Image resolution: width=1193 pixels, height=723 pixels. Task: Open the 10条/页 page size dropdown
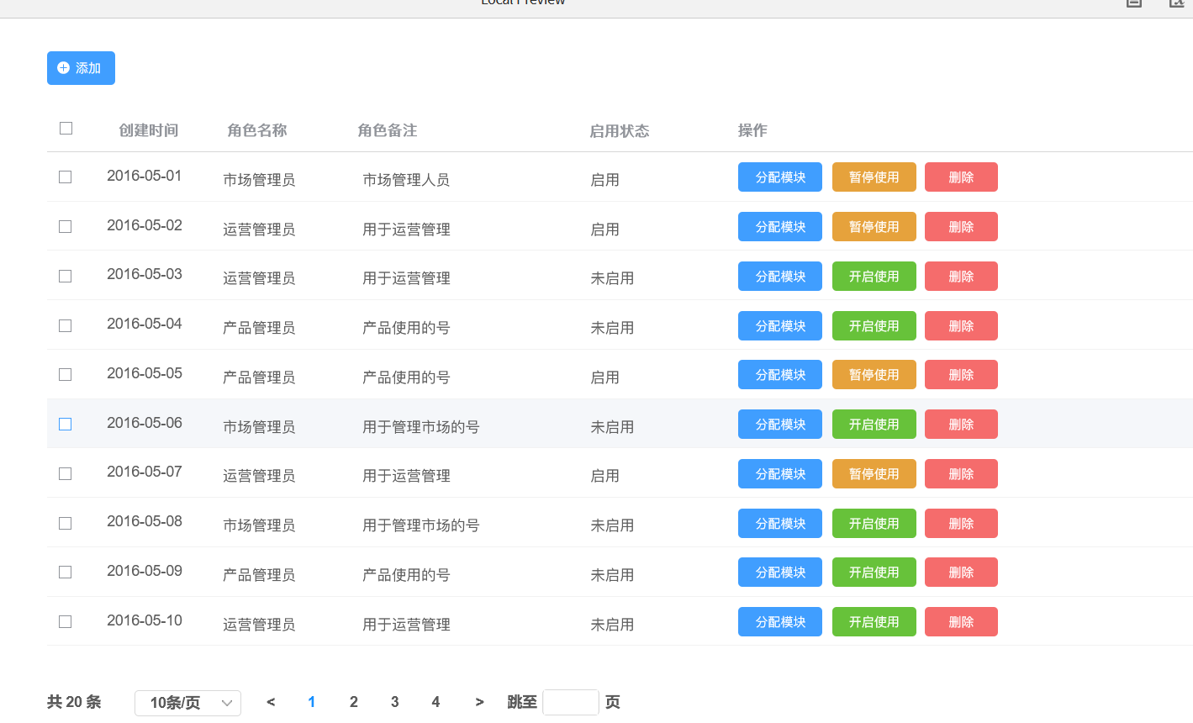[x=187, y=703]
